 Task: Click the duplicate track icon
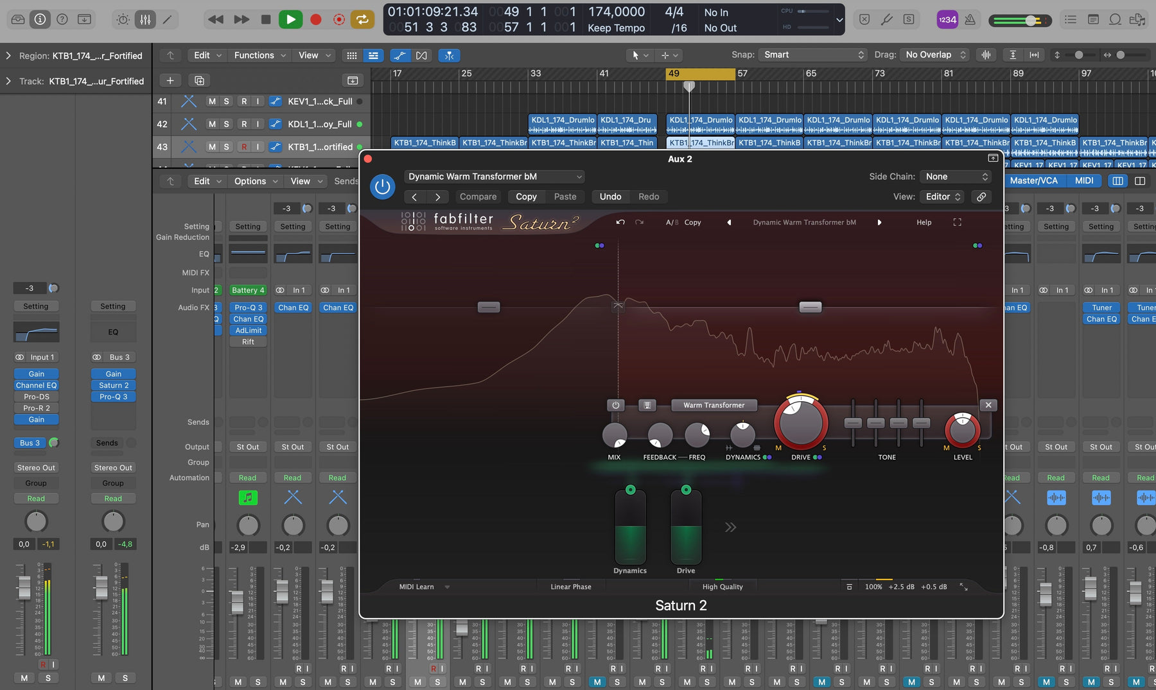[199, 80]
